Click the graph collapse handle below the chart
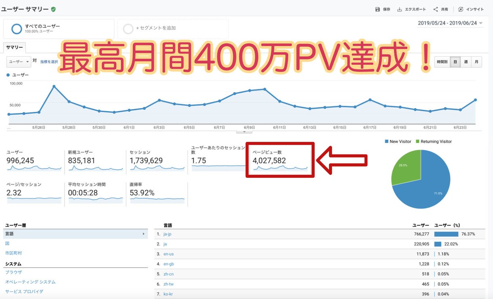Viewport: 493px width, 299px height. point(244,131)
